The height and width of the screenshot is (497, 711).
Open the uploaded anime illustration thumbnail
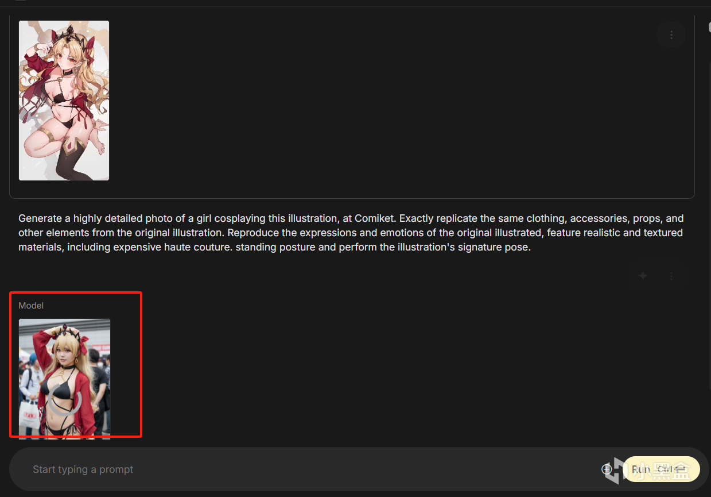point(64,101)
